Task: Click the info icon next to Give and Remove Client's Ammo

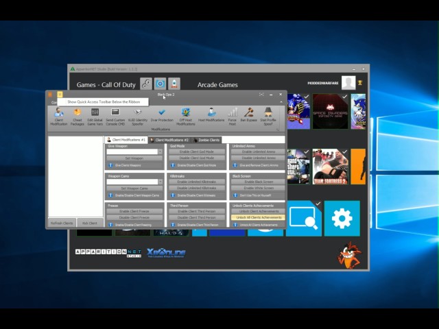Action: click(x=235, y=165)
